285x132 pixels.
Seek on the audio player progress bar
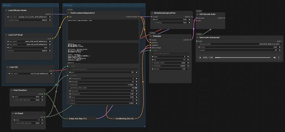(x=243, y=57)
